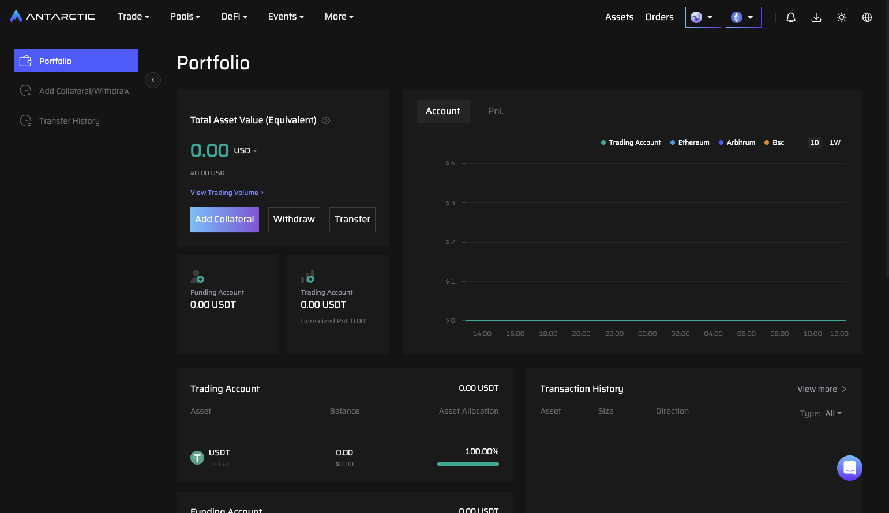
Task: Click the Trading Account card icon
Action: pyautogui.click(x=307, y=277)
